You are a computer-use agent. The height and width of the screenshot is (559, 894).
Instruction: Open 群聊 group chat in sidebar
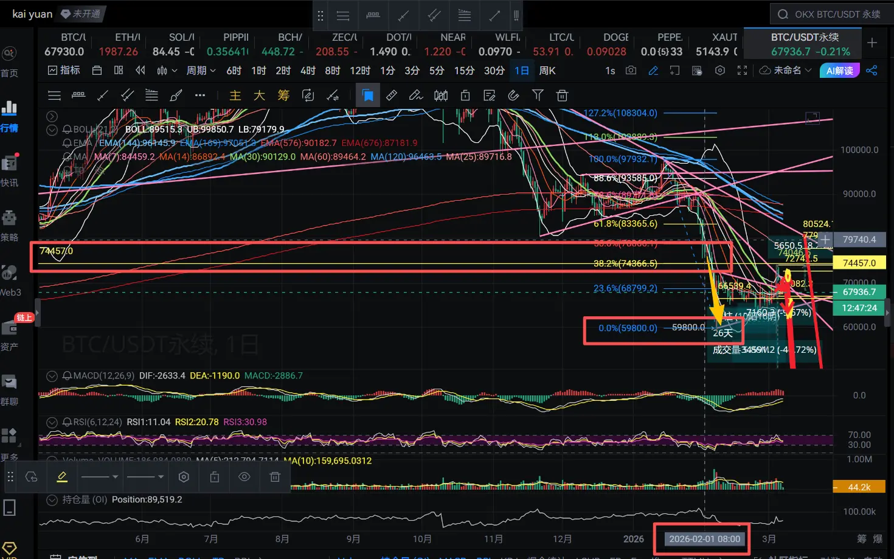click(x=9, y=389)
